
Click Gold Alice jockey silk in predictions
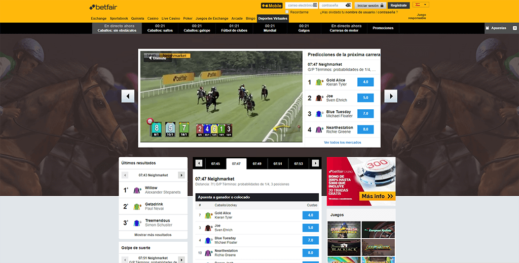tap(319, 82)
